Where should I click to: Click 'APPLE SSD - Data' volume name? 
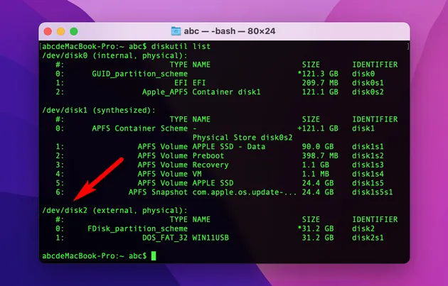point(228,147)
